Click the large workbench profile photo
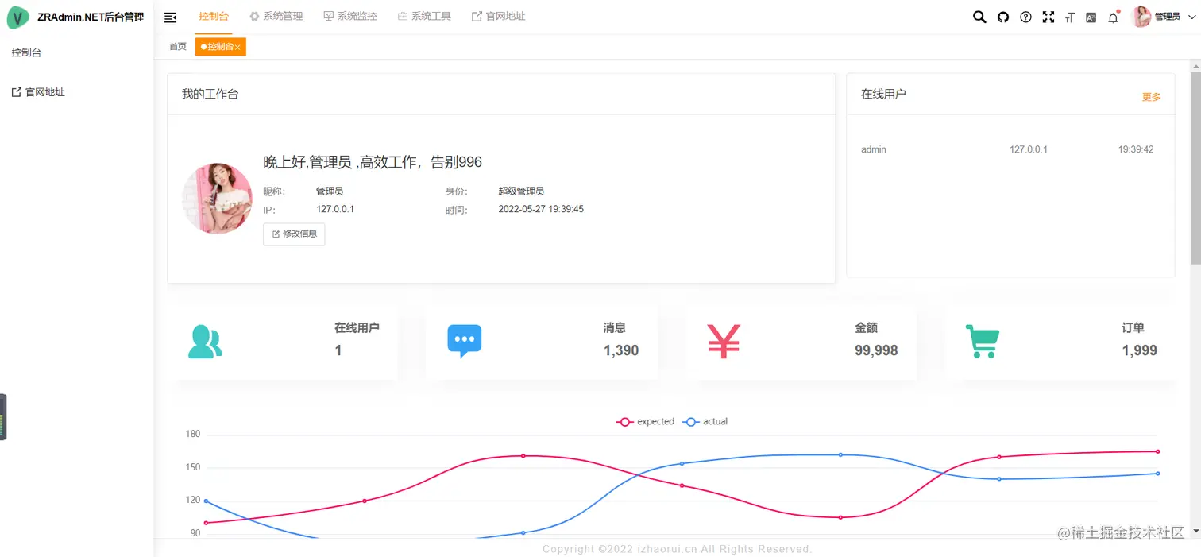This screenshot has height=557, width=1201. (x=218, y=199)
